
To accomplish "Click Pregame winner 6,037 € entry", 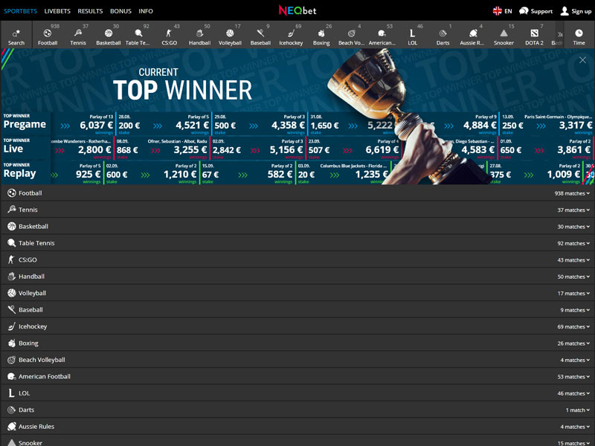I will click(97, 125).
